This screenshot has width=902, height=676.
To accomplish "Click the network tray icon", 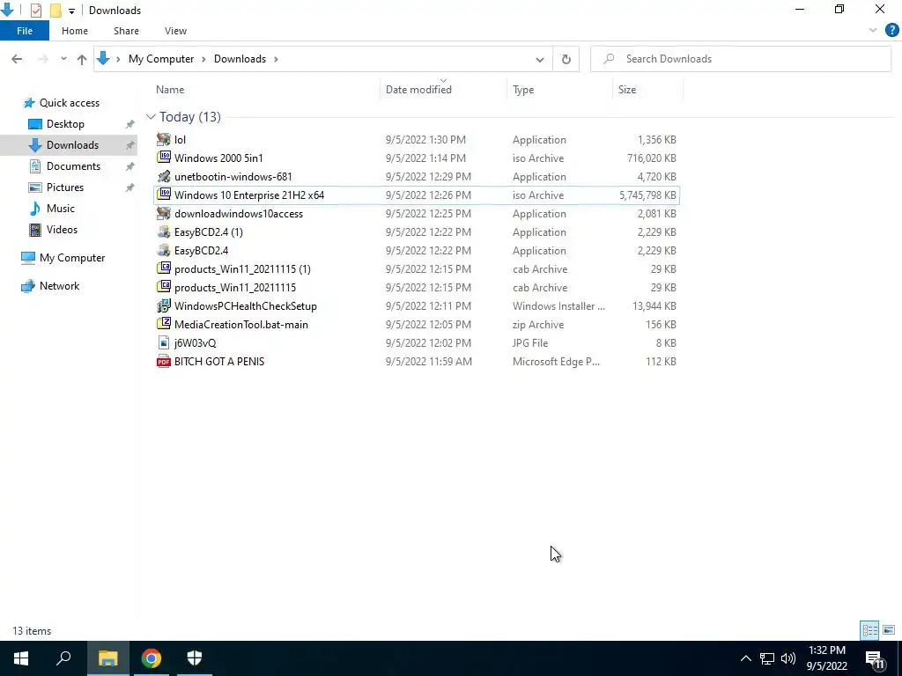I will coord(767,658).
